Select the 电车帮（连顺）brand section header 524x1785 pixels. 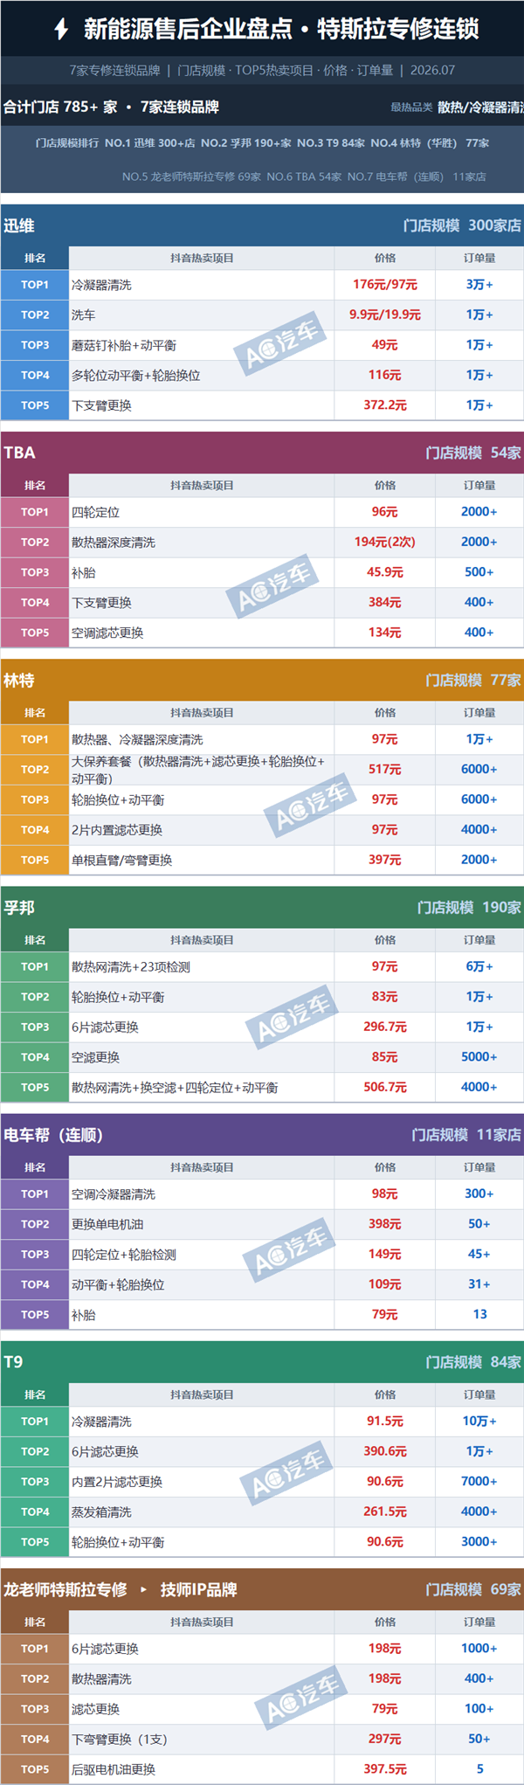click(x=262, y=1134)
